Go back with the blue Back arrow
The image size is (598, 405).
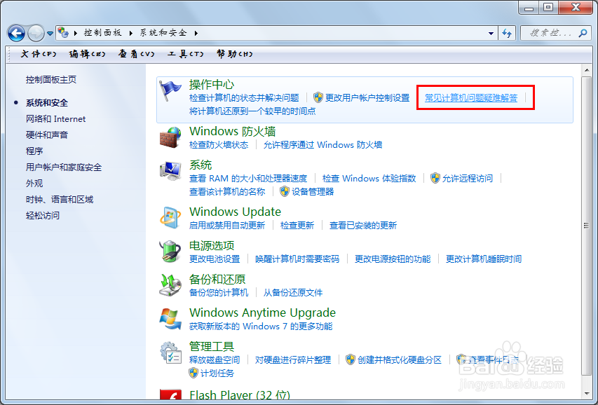point(16,33)
